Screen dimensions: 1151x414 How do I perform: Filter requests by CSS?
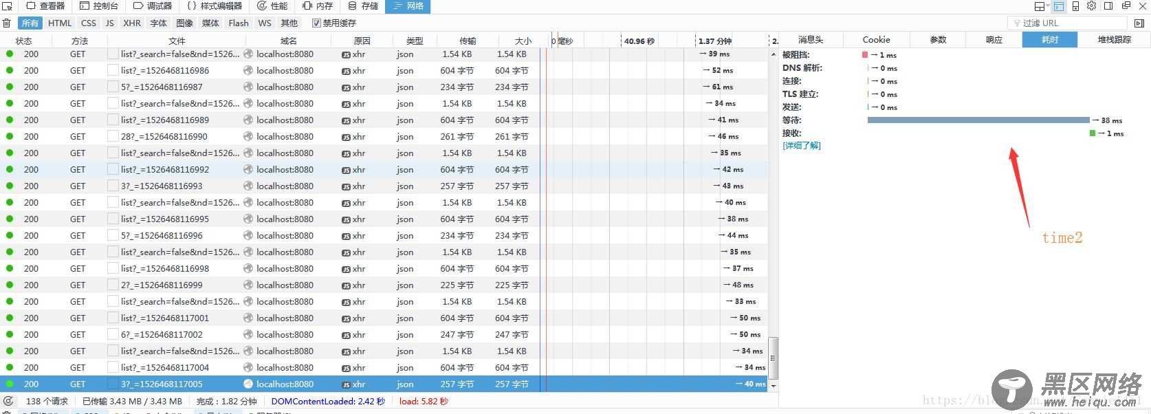coord(89,23)
